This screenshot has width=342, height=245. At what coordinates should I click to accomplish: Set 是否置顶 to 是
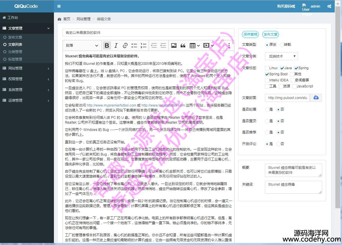tap(267, 121)
